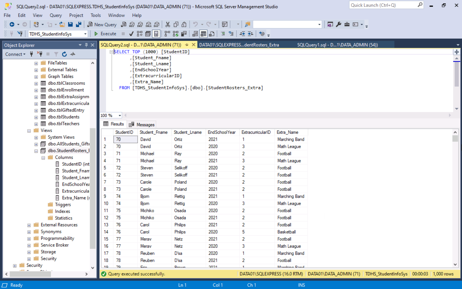Viewport: 462px width, 289px height.
Task: Toggle Include Live Query Statistics
Action: pyautogui.click(x=176, y=34)
